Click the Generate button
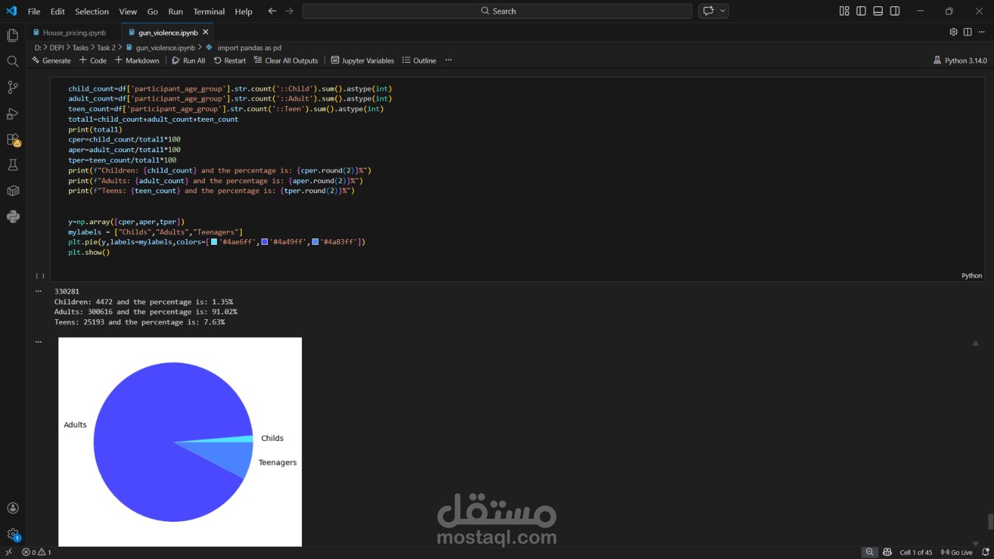 coord(52,60)
